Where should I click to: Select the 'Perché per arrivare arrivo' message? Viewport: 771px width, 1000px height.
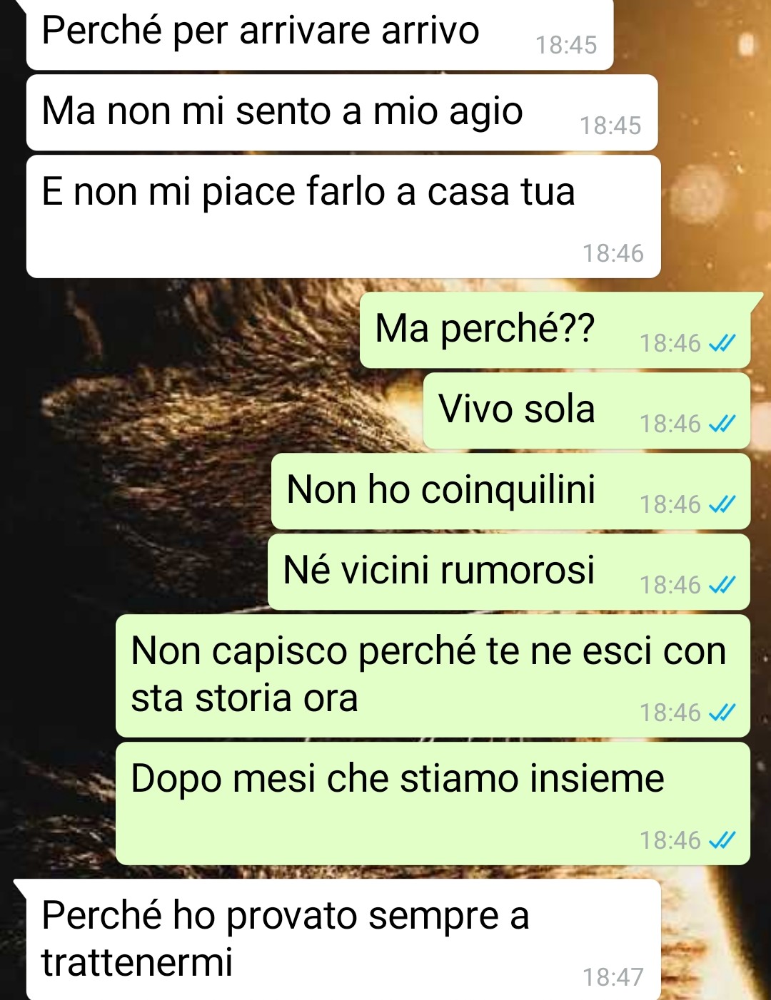[x=320, y=34]
